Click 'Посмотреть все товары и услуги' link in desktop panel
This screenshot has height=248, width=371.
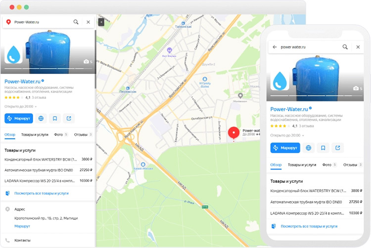point(42,193)
